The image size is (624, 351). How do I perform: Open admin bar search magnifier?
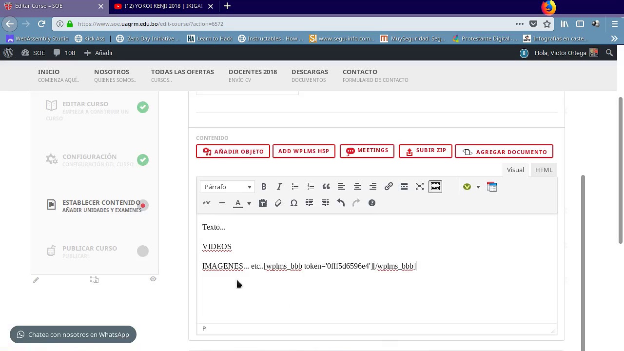pyautogui.click(x=609, y=53)
